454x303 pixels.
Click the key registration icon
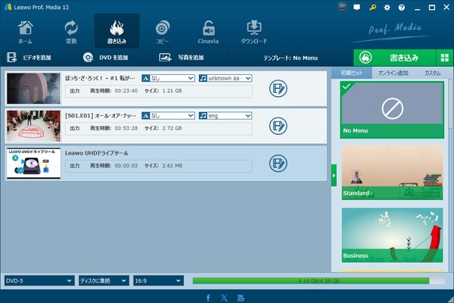[x=372, y=8]
